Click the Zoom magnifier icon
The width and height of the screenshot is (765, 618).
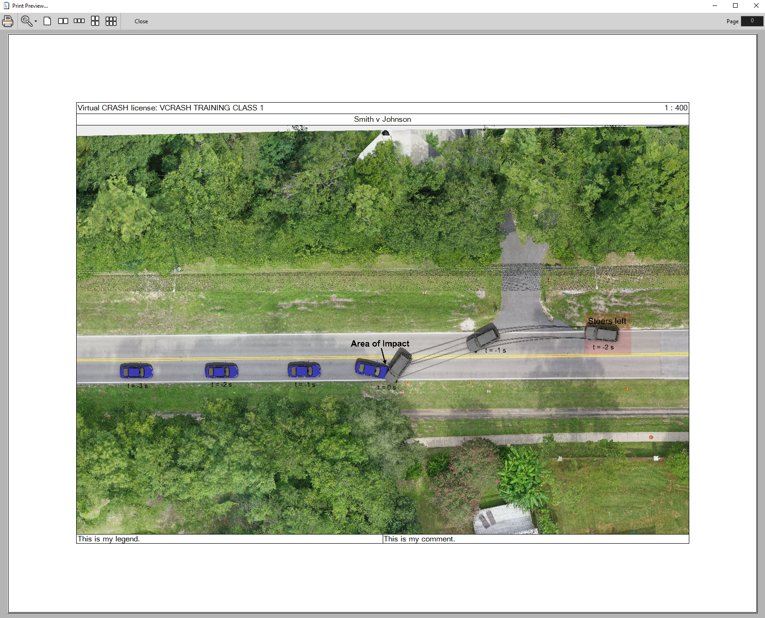coord(26,21)
